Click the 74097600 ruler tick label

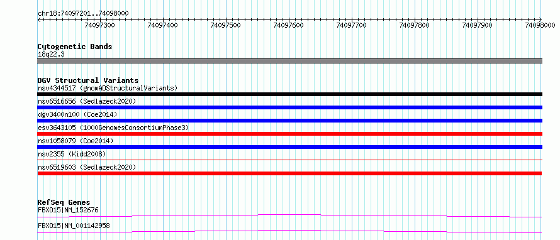(289, 25)
